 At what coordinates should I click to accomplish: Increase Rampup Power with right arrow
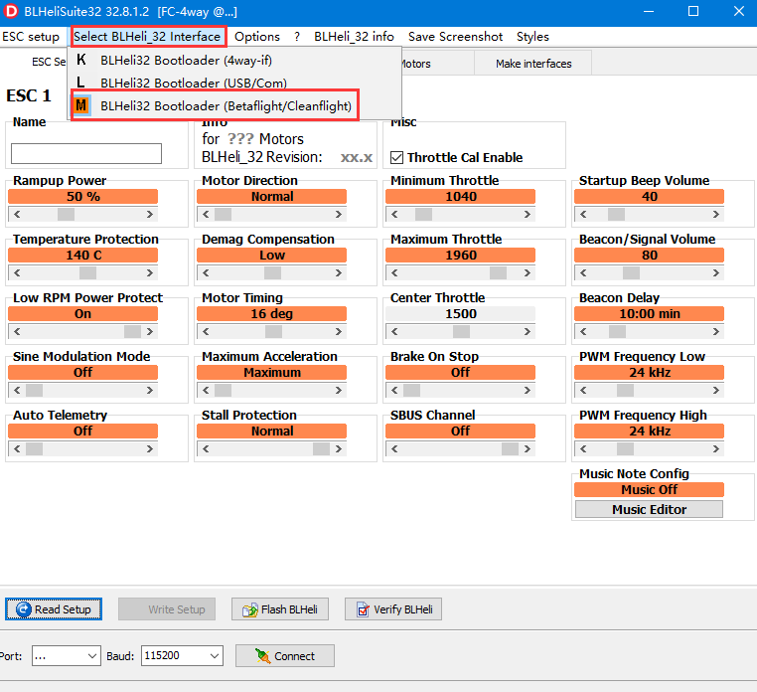coord(150,214)
